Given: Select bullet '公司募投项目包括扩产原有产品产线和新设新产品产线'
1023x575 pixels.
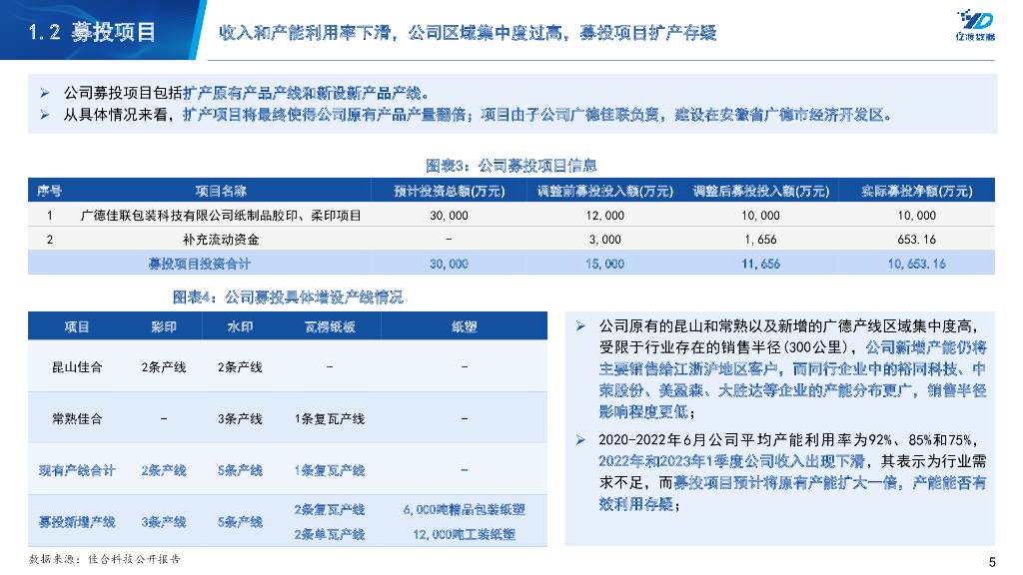Looking at the screenshot, I should pyautogui.click(x=246, y=93).
